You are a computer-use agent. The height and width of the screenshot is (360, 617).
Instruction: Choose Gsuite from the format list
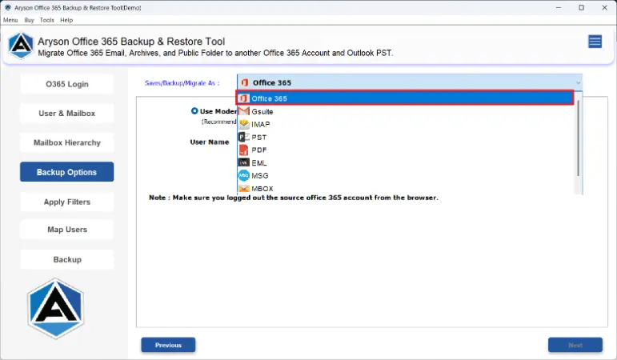click(406, 111)
